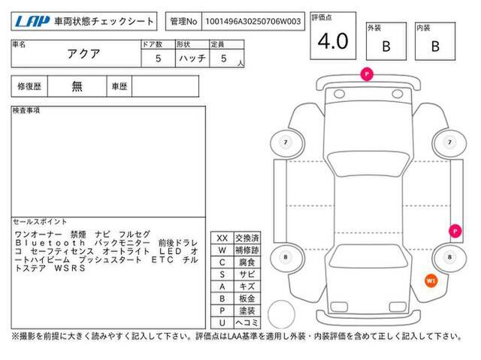Click the car name アクア

click(x=83, y=54)
